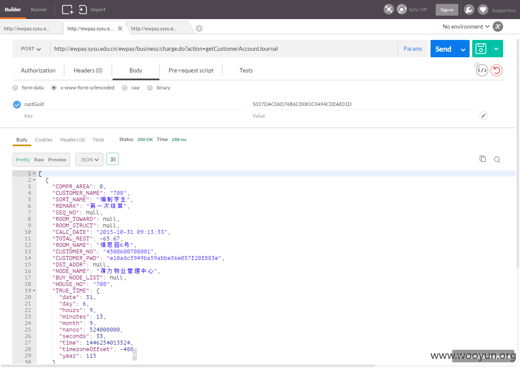Open the request Body tab
Image resolution: width=520 pixels, height=368 pixels.
coord(136,70)
